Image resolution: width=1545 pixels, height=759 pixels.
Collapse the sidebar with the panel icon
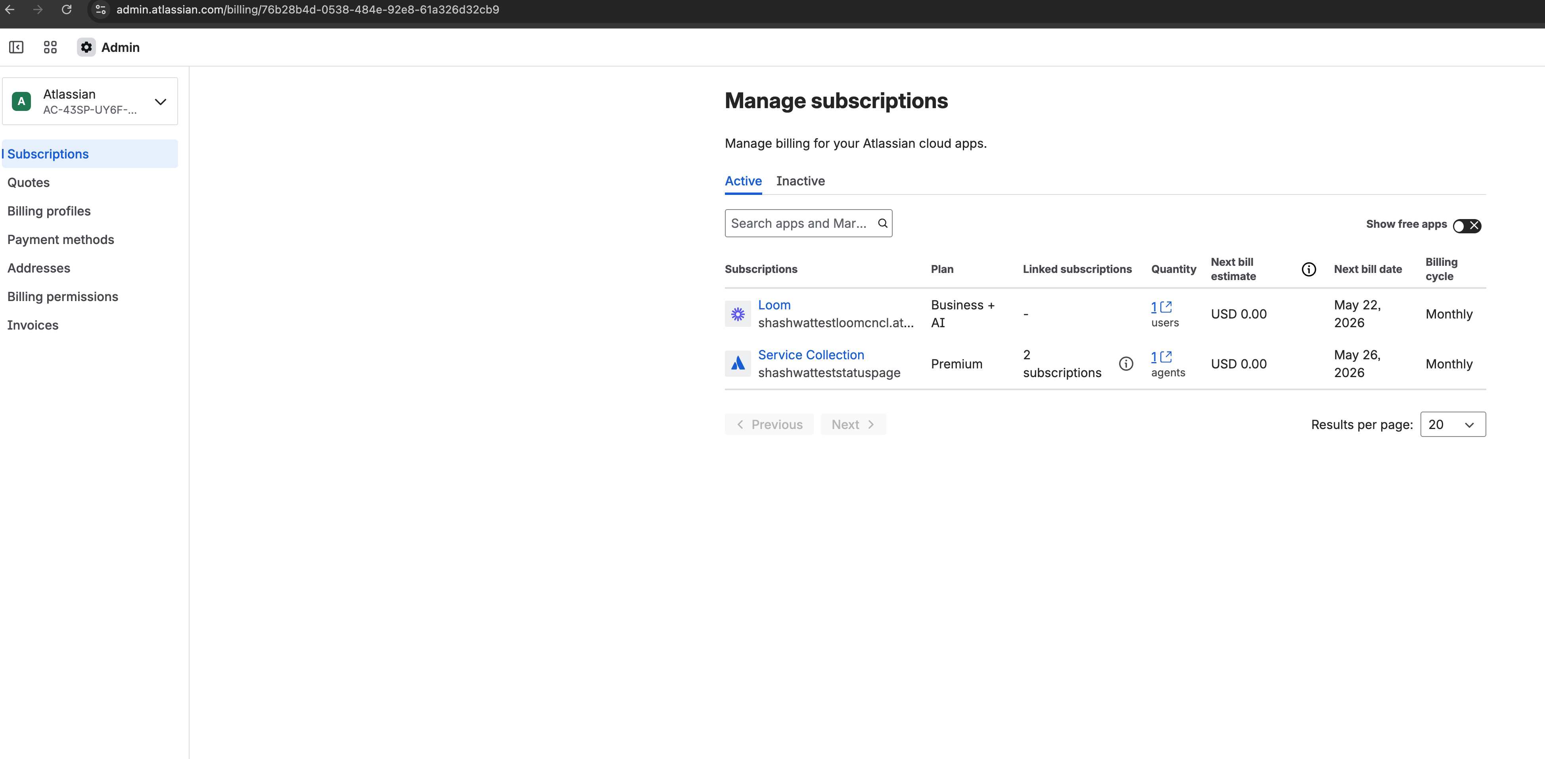pyautogui.click(x=16, y=47)
